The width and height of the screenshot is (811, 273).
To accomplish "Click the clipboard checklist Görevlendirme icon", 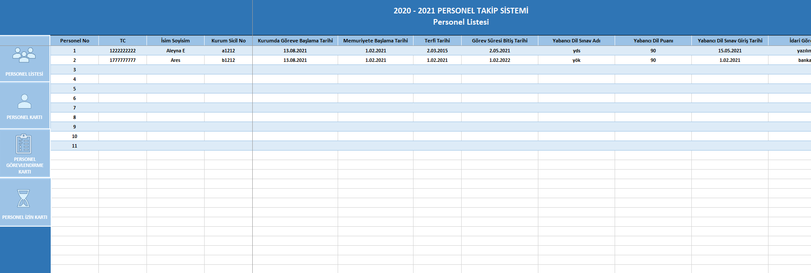I will pos(24,144).
